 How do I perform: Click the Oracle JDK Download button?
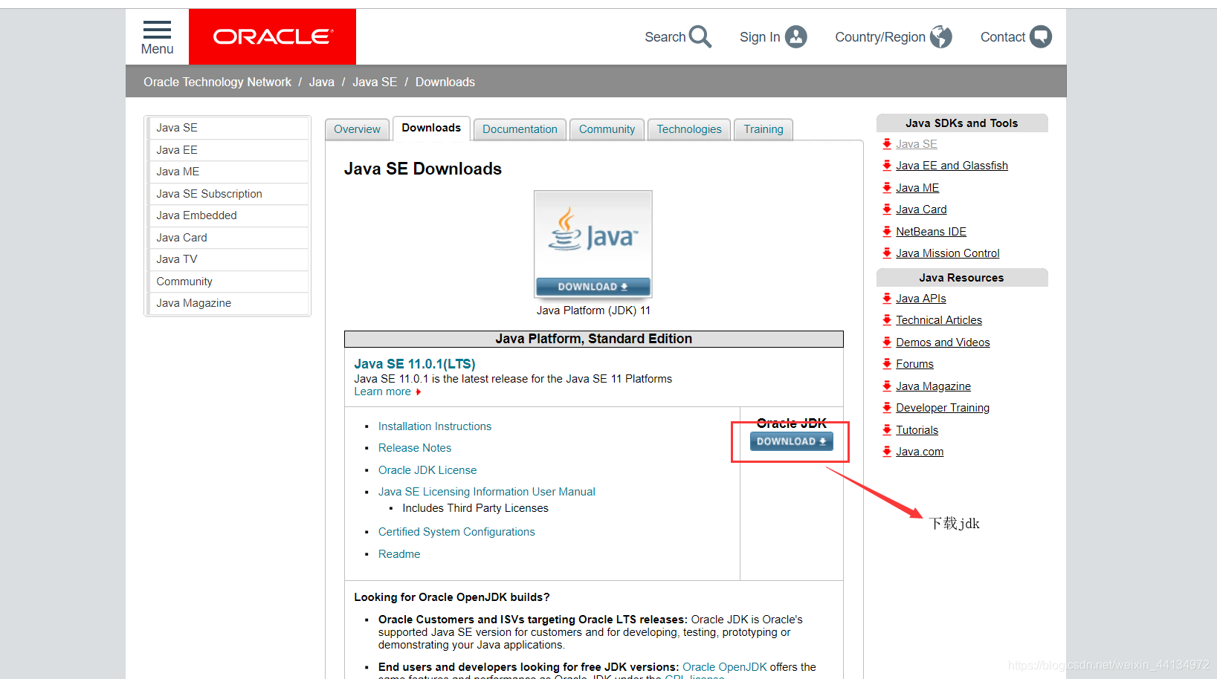791,441
